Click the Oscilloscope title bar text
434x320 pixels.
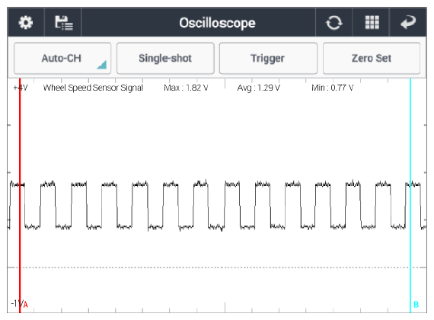point(217,23)
